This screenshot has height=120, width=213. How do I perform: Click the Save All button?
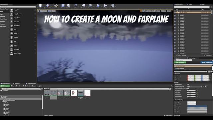click(14, 86)
